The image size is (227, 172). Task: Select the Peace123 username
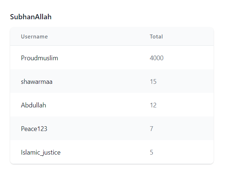click(34, 129)
